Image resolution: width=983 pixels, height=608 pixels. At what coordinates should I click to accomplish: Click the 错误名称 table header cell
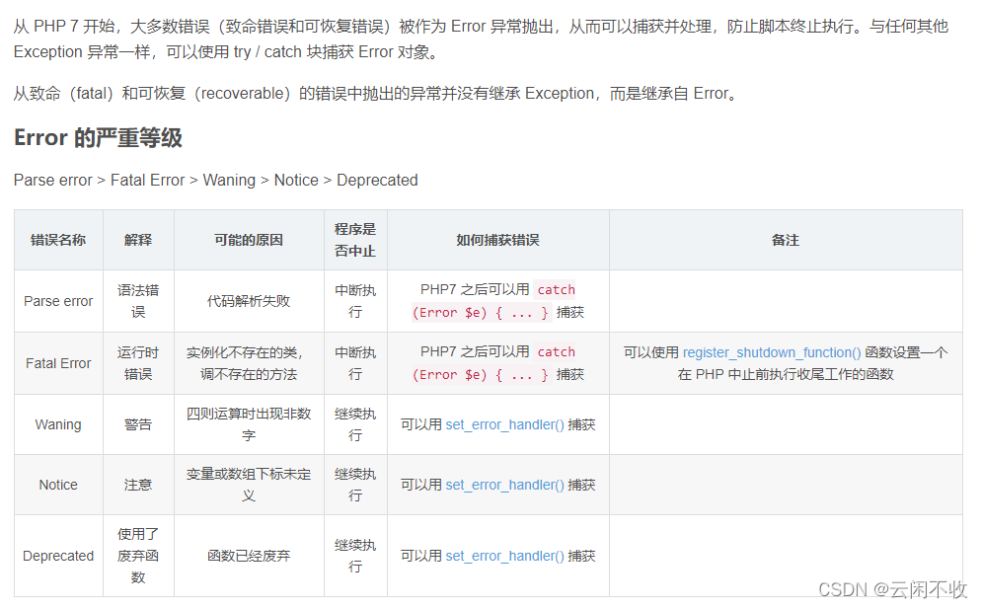pyautogui.click(x=58, y=240)
